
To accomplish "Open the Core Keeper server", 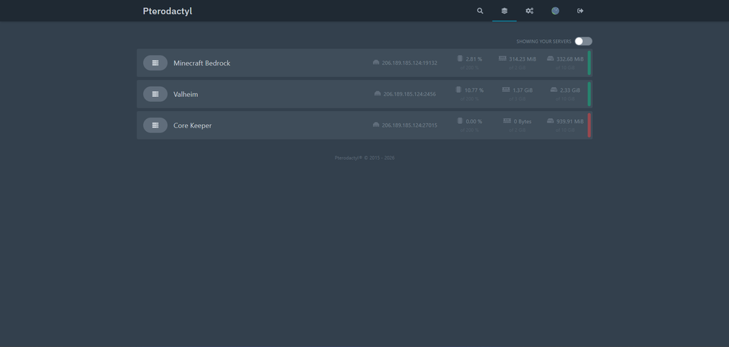I will tap(364, 125).
